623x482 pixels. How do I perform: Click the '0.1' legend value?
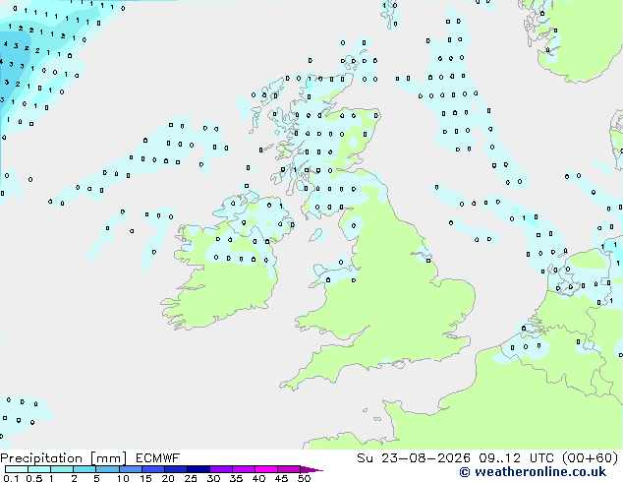coord(11,478)
